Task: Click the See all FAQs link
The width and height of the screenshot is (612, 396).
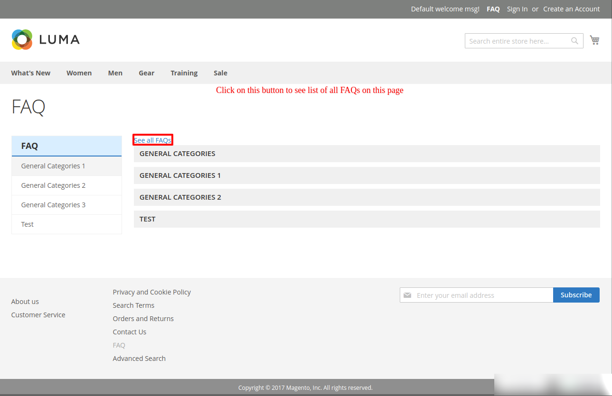Action: (x=152, y=140)
